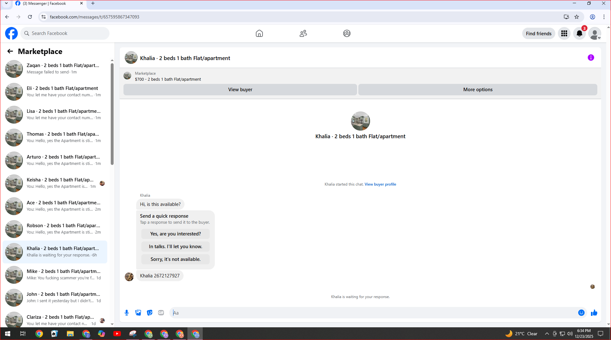Focus the Search Facebook field
Image resolution: width=611 pixels, height=340 pixels.
click(65, 33)
